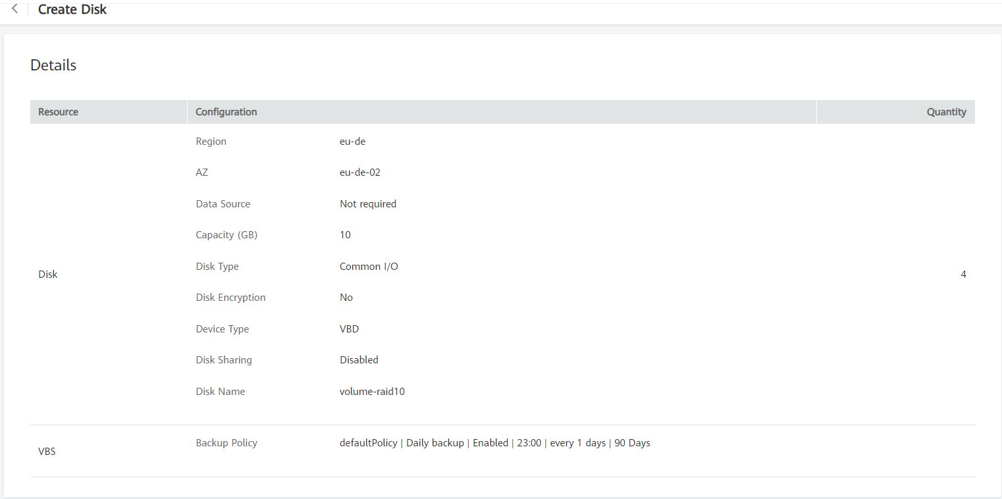Click the Disk Sharing value Disabled
This screenshot has height=499, width=1002.
(359, 359)
